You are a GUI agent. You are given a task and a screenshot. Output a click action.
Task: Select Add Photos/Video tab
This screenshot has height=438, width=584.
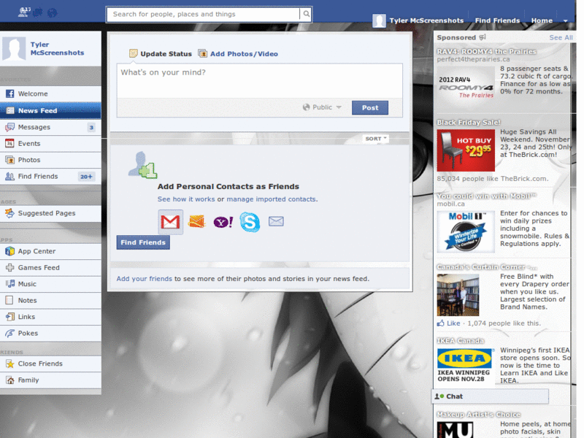click(x=238, y=53)
